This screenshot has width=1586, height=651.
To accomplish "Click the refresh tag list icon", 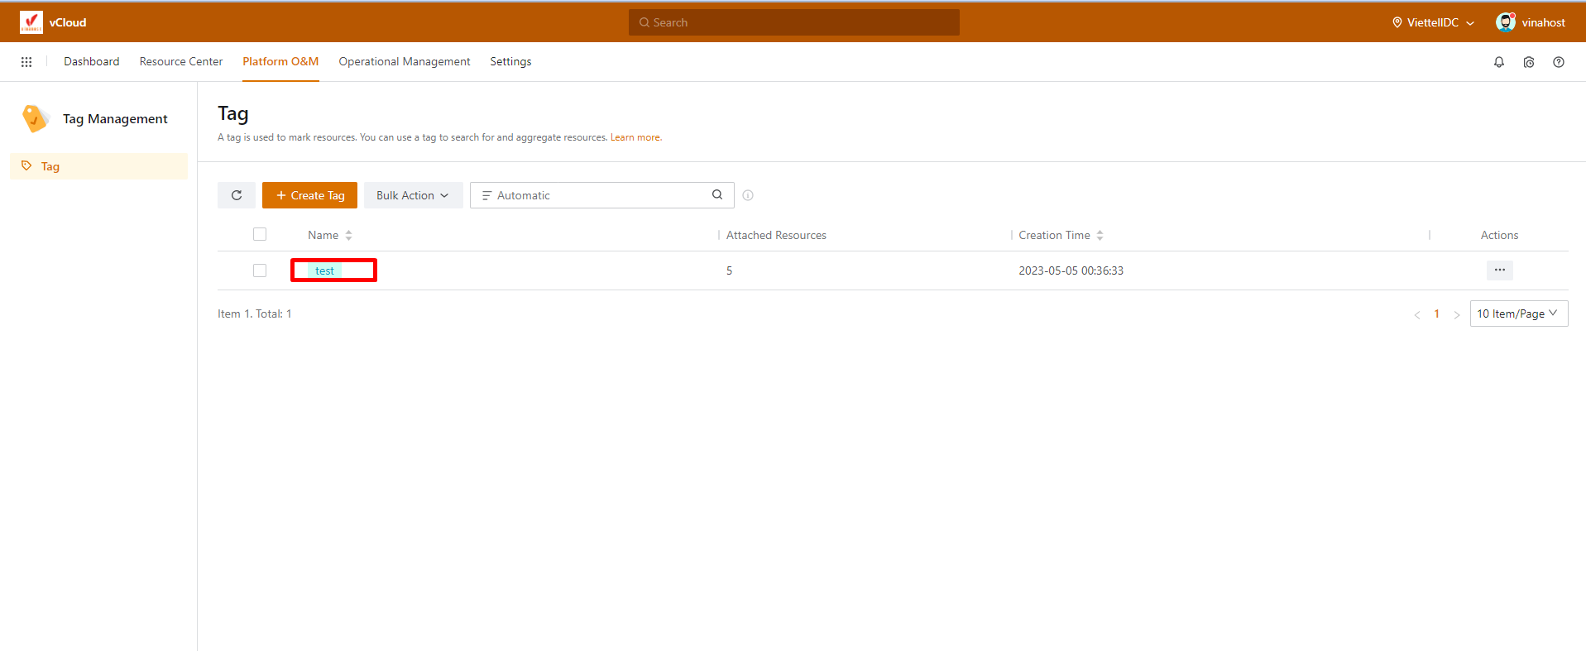I will point(237,195).
